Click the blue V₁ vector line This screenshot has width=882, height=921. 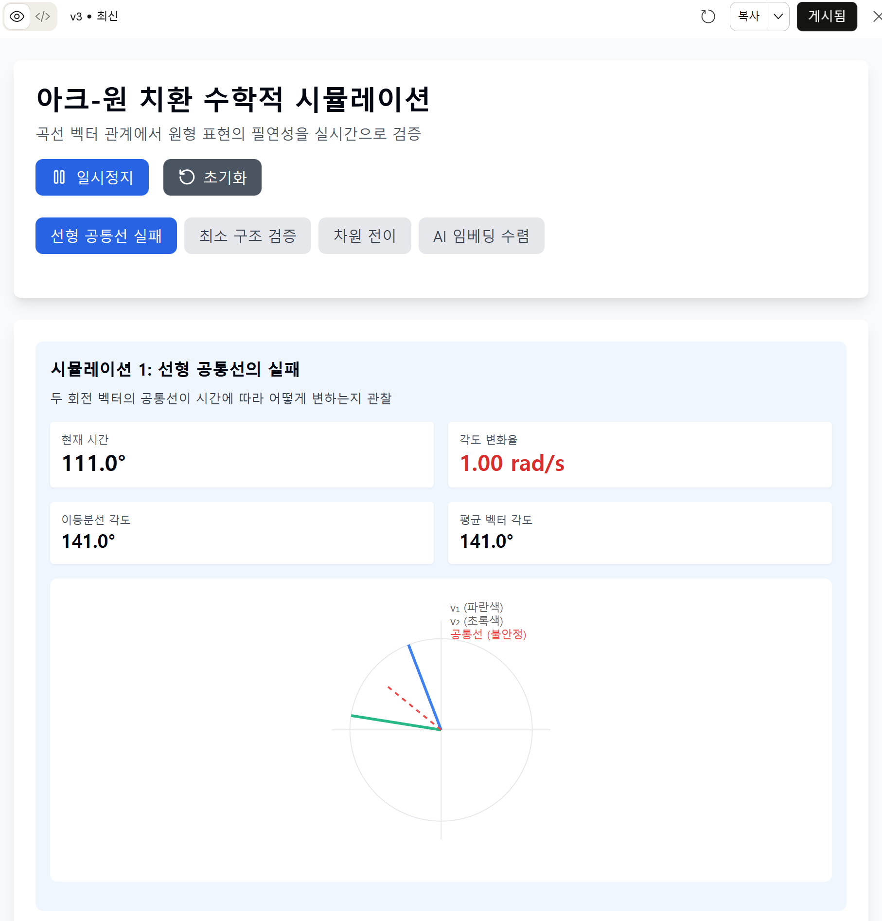[x=424, y=686]
